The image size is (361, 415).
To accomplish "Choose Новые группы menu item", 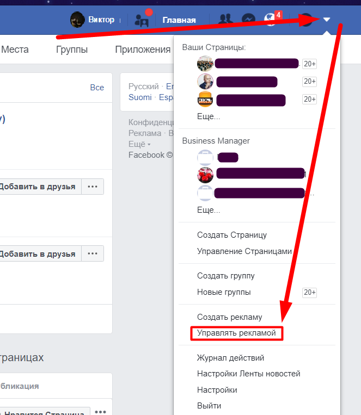I will (x=224, y=292).
